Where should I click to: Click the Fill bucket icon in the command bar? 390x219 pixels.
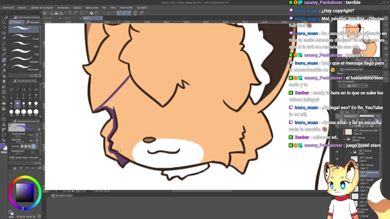coord(91,13)
